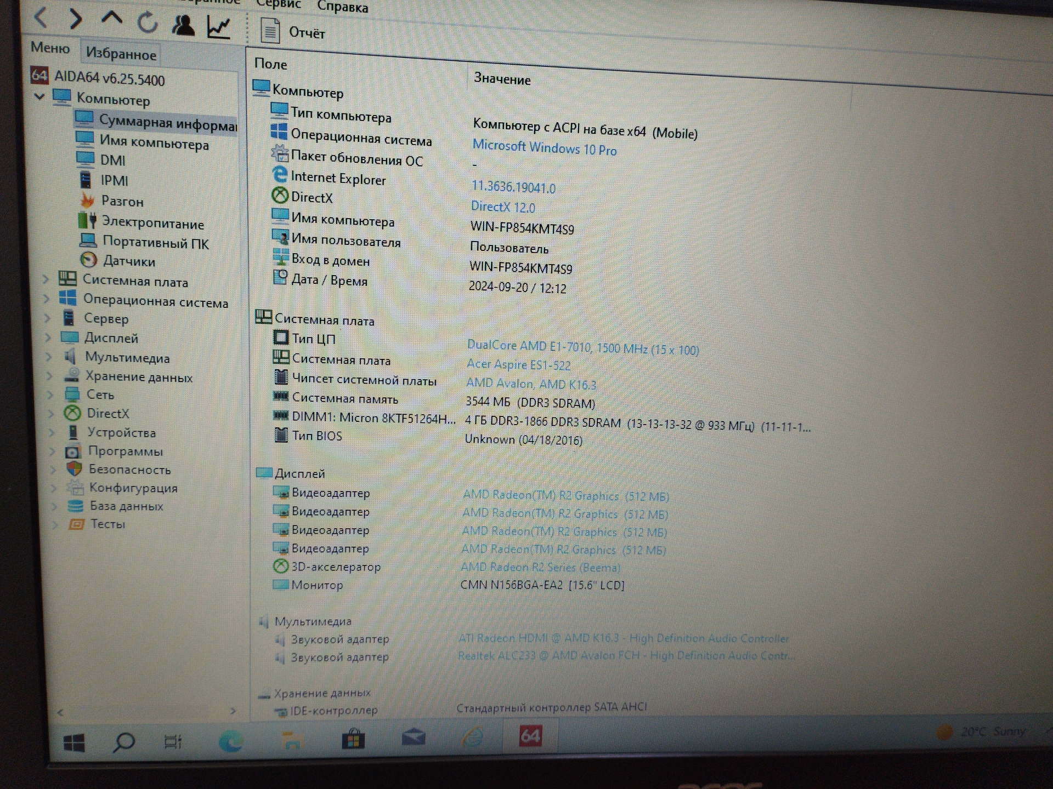
Task: Expand the DirectX tree node
Action: coord(51,413)
